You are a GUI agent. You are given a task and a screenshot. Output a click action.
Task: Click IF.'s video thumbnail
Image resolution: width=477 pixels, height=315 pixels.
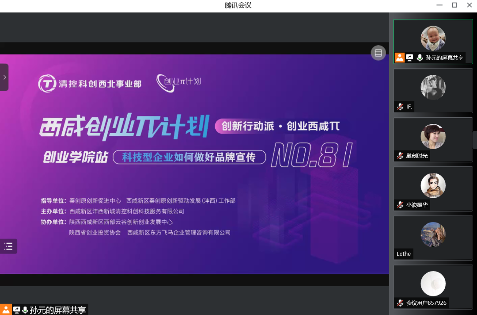[433, 87]
